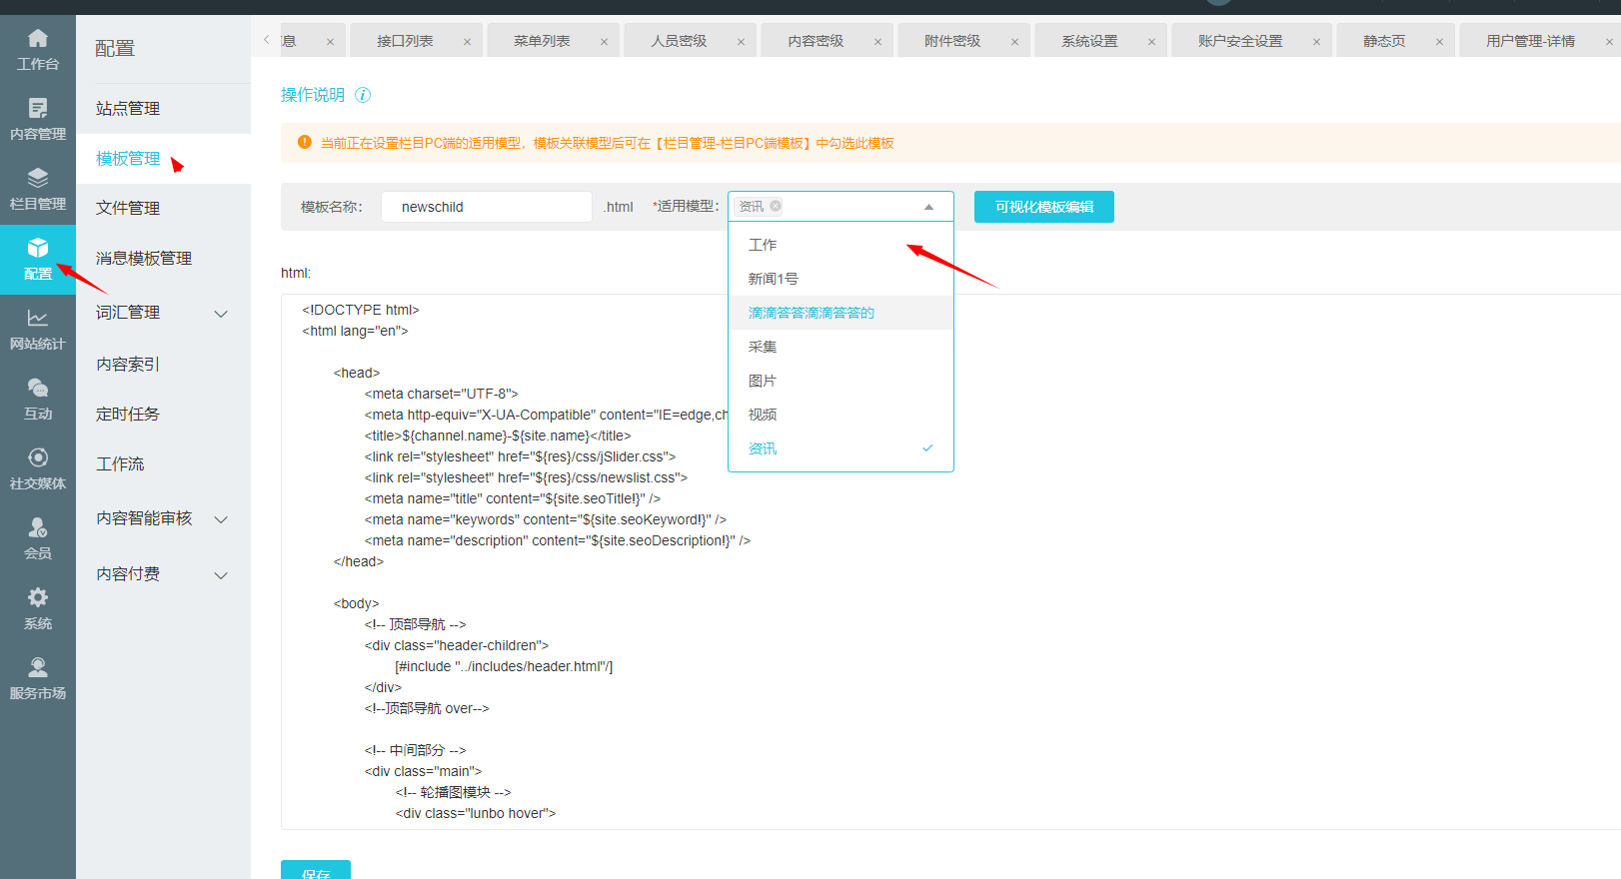Go to 消息模板管理

click(x=163, y=259)
